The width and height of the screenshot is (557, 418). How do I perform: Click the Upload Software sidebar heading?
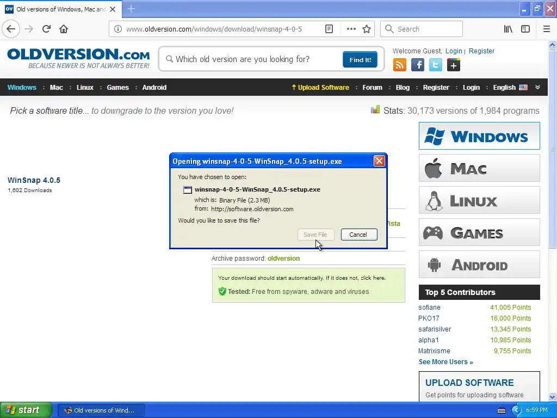(x=469, y=383)
